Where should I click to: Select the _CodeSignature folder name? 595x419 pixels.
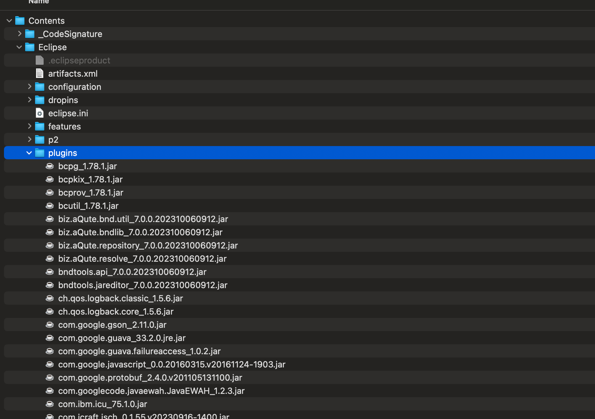pyautogui.click(x=70, y=34)
